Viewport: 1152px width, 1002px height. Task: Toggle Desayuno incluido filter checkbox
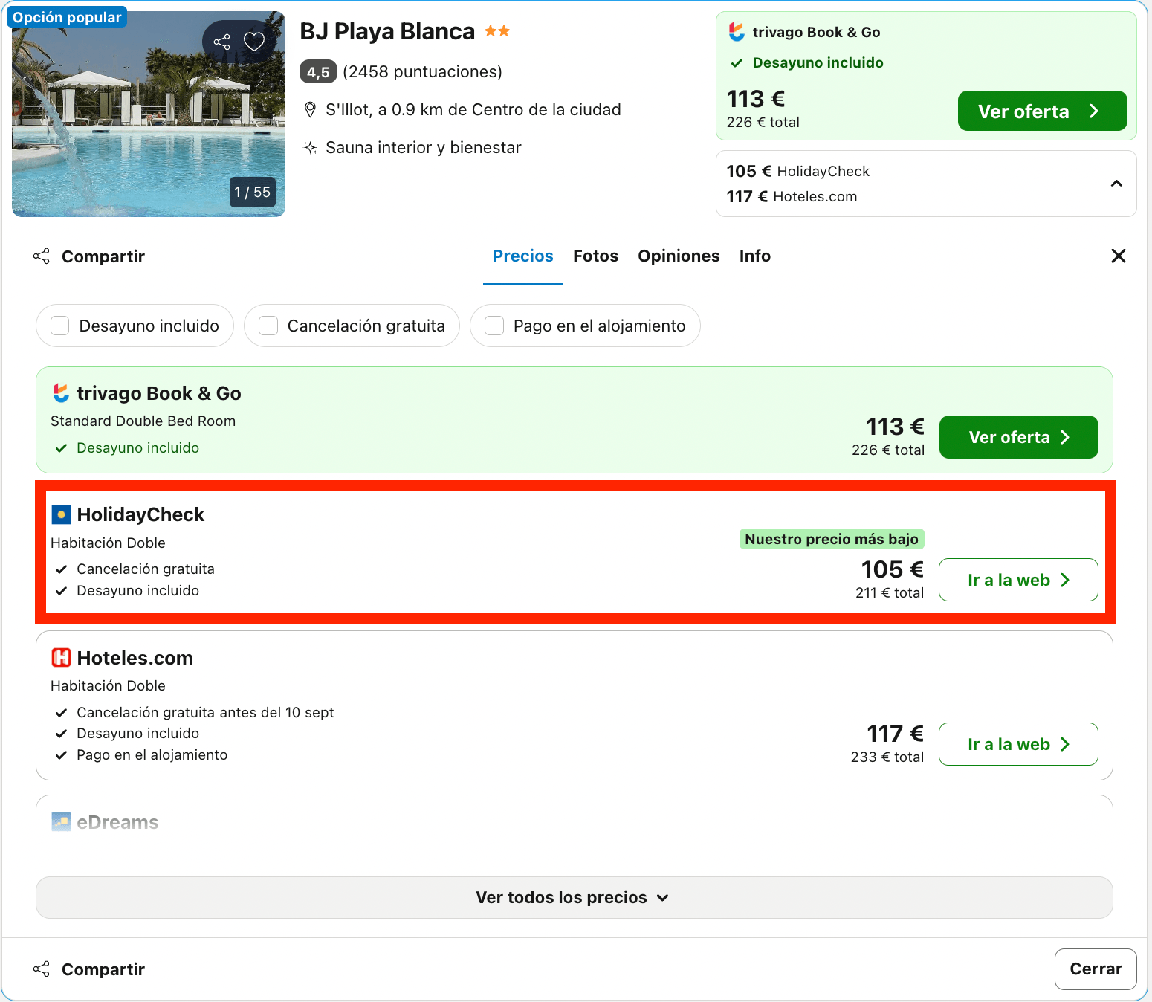[x=59, y=326]
